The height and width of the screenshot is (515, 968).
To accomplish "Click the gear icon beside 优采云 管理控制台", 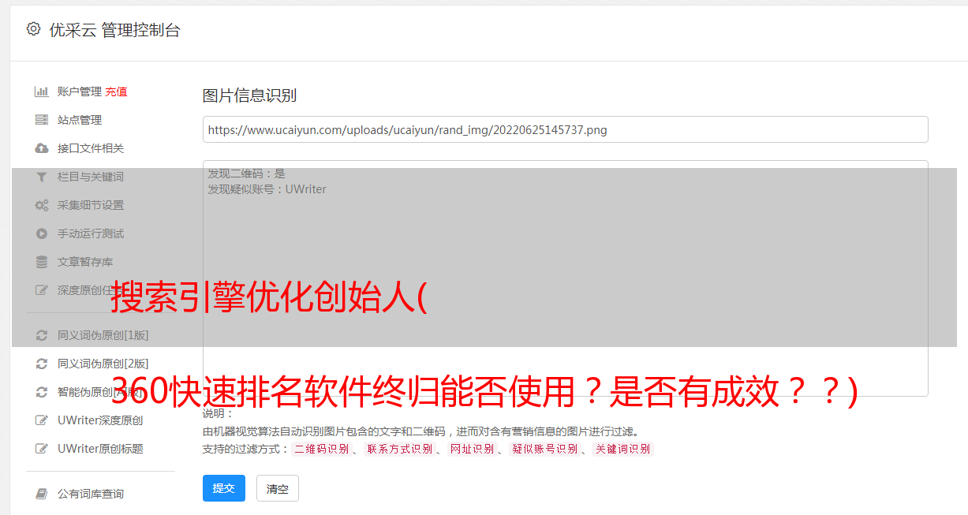I will (33, 29).
